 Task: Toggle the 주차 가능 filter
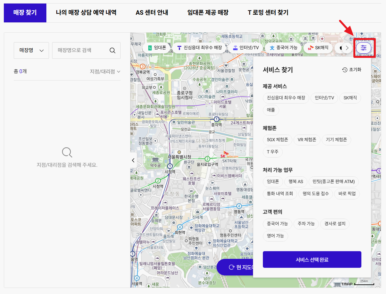(306, 224)
